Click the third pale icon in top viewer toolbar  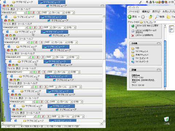[39, 13]
